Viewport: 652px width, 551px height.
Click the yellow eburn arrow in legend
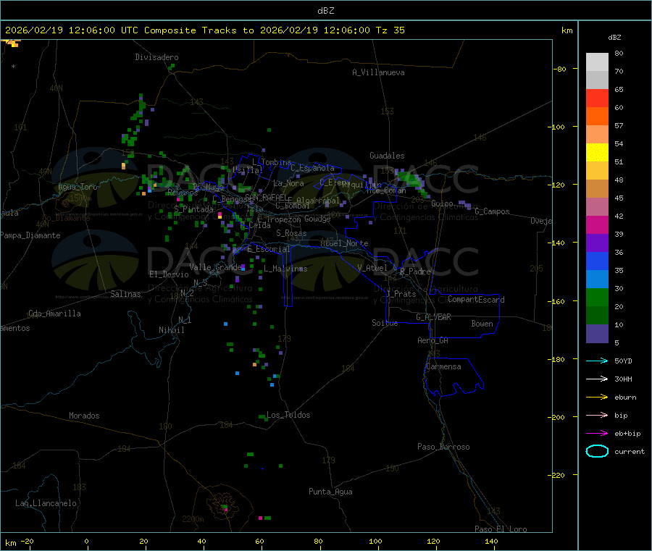[597, 397]
